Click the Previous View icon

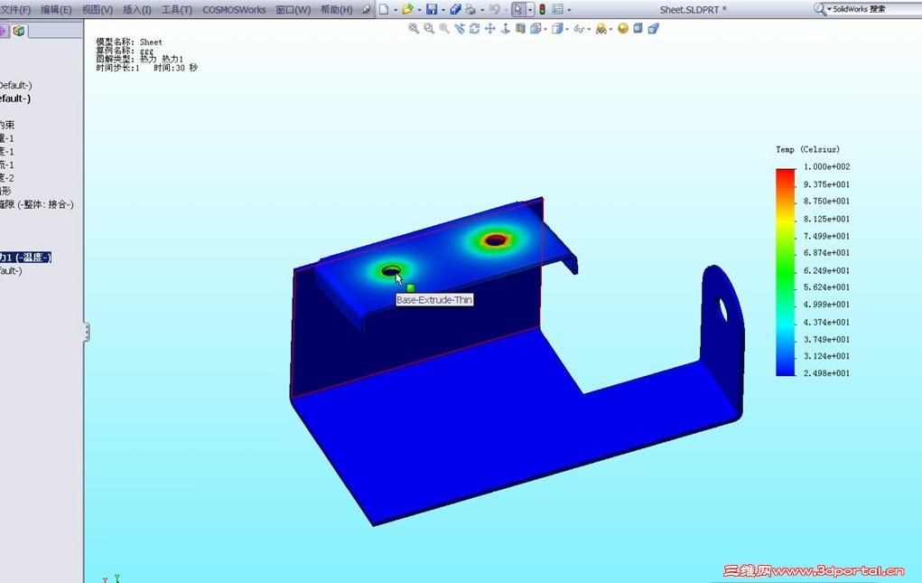pyautogui.click(x=460, y=28)
